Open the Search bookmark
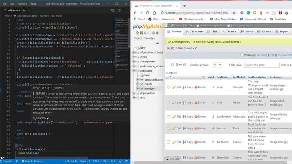 140,19
